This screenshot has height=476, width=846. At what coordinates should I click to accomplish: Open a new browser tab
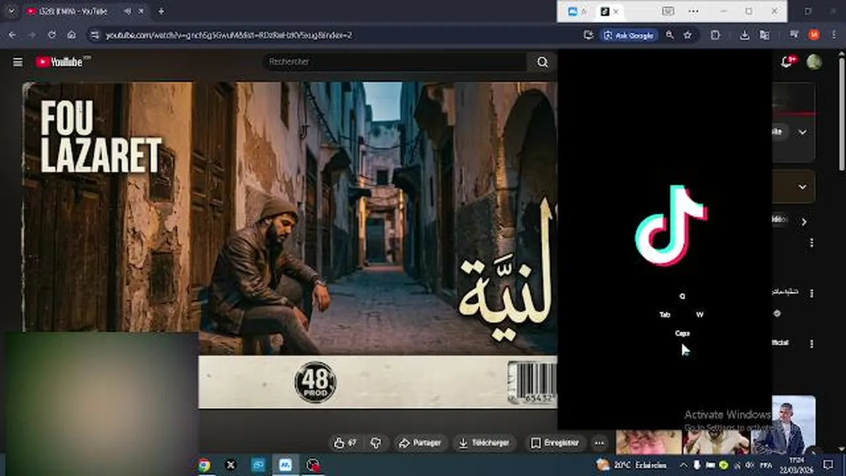[x=161, y=11]
